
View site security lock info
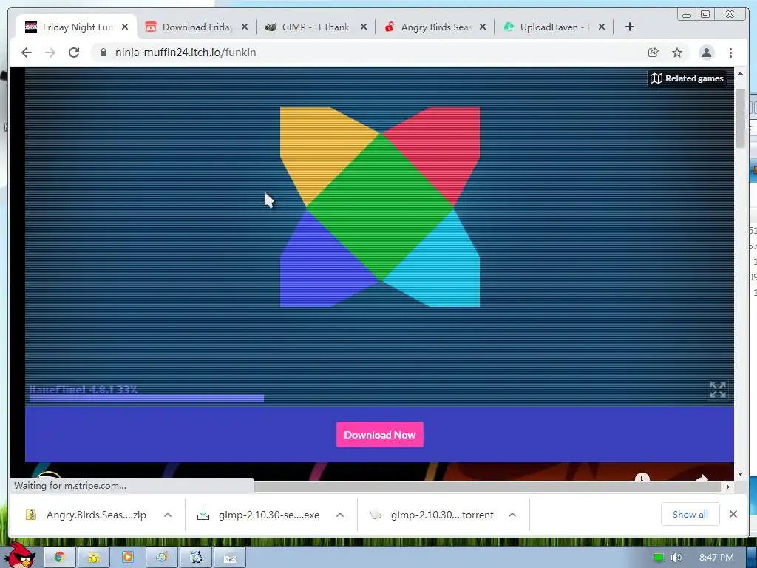tap(103, 53)
